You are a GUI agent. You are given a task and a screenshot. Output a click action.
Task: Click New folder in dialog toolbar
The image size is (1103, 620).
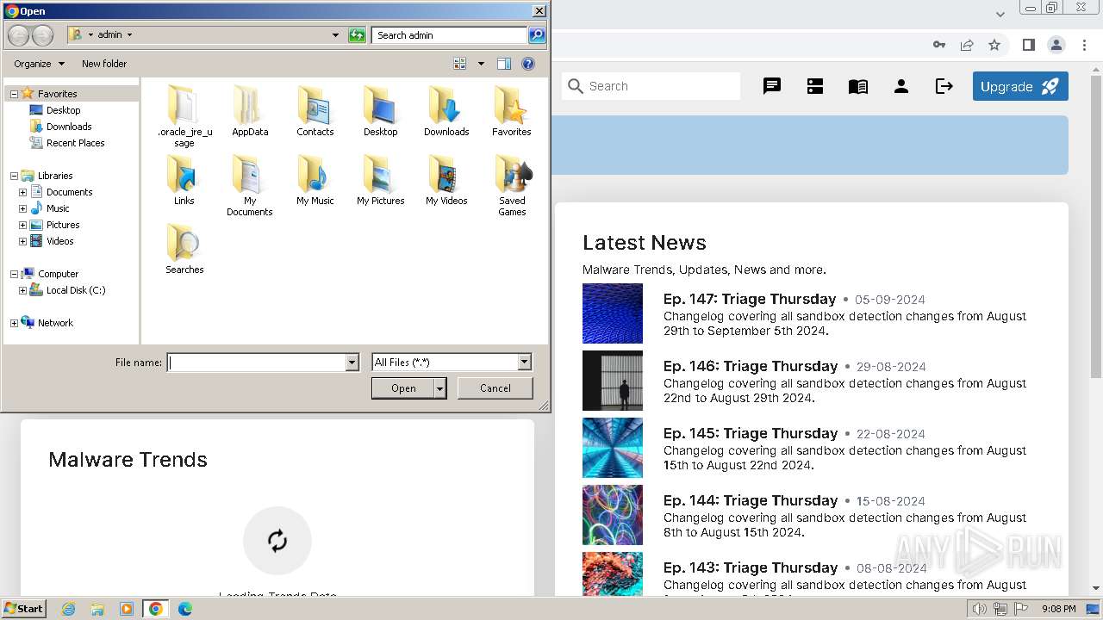pos(104,64)
